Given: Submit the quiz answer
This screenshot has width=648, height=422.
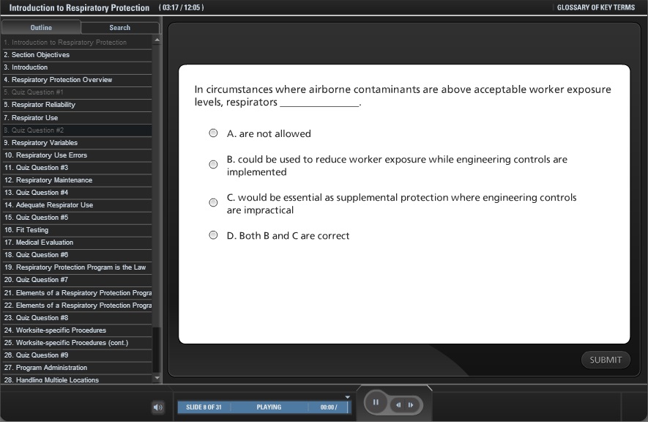Looking at the screenshot, I should pos(606,360).
